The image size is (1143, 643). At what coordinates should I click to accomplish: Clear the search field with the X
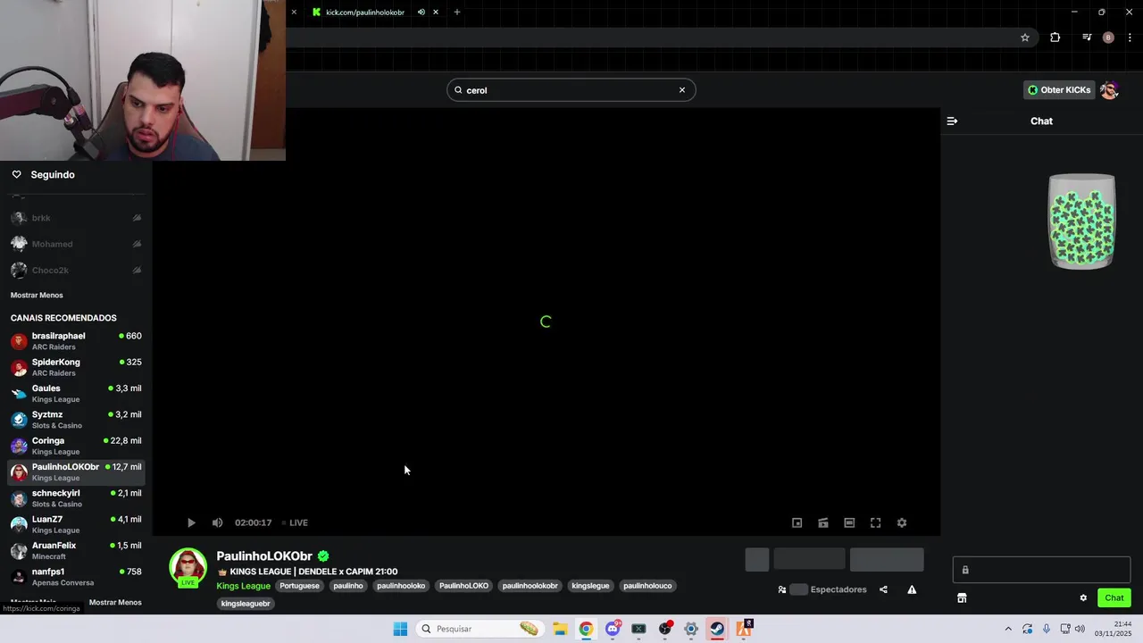point(682,90)
